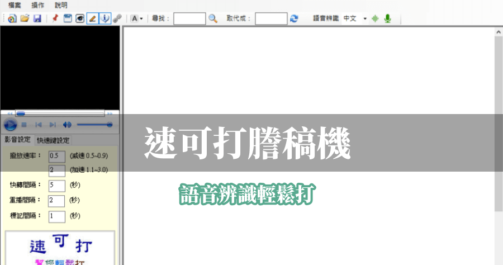Toggle the info bubble icon

click(105, 18)
